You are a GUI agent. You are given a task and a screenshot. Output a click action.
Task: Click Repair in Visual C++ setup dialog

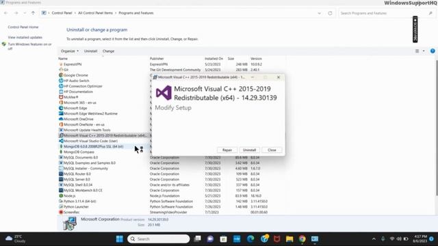227,150
